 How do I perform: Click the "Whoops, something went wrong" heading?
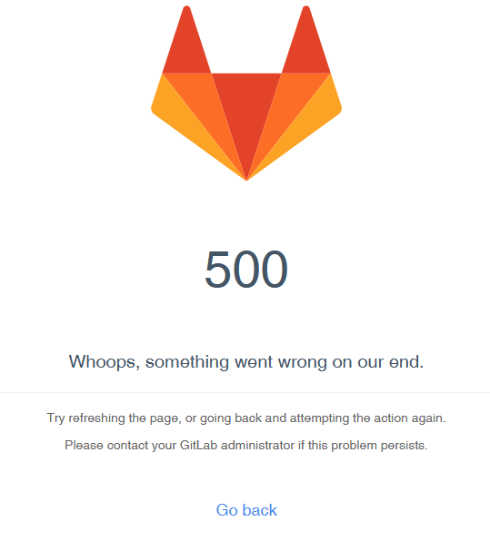pos(246,362)
